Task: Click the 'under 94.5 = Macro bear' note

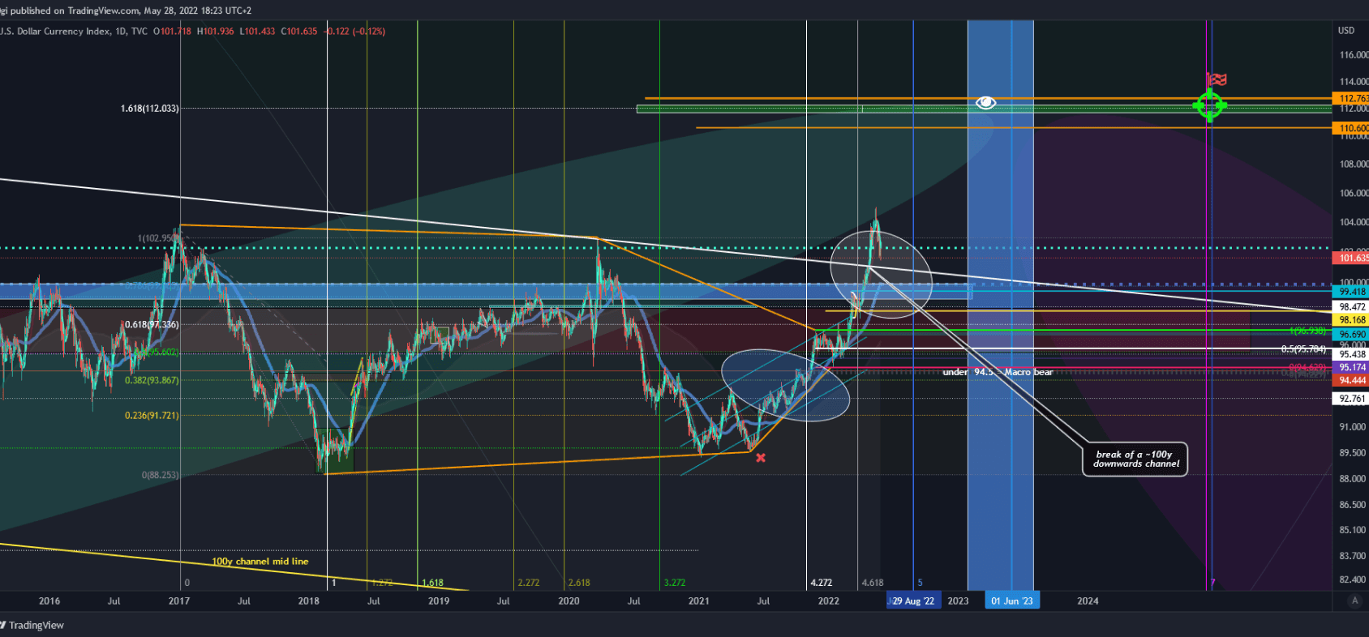Action: point(998,372)
